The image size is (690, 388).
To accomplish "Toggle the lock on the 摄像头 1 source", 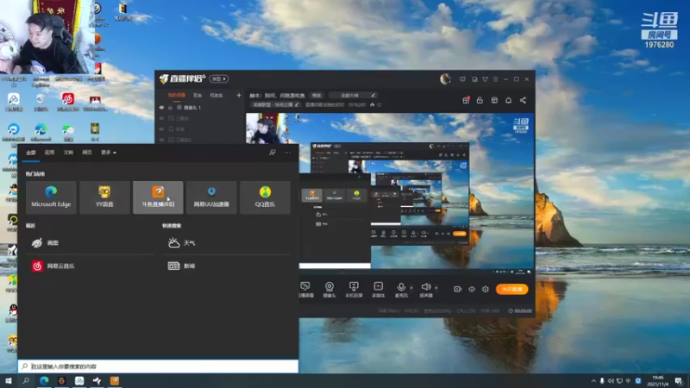I will tap(170, 107).
